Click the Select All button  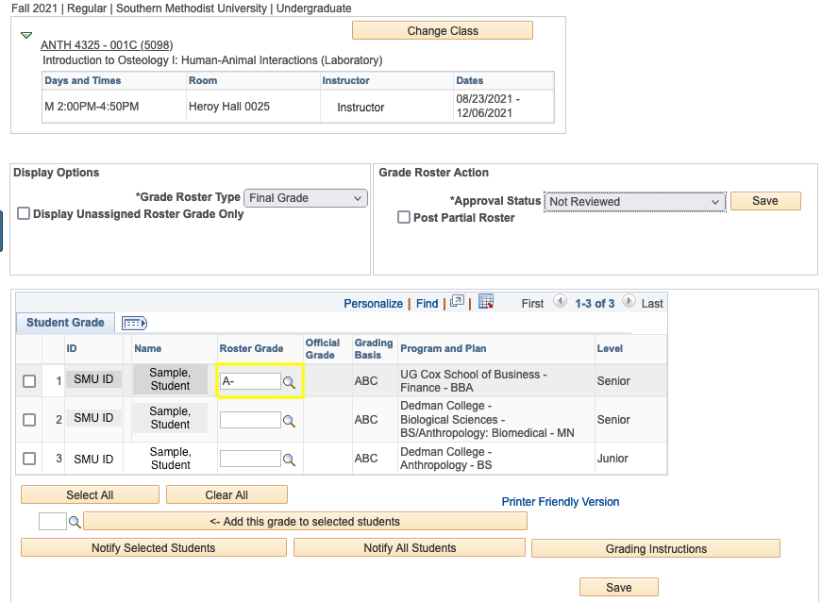click(x=90, y=494)
